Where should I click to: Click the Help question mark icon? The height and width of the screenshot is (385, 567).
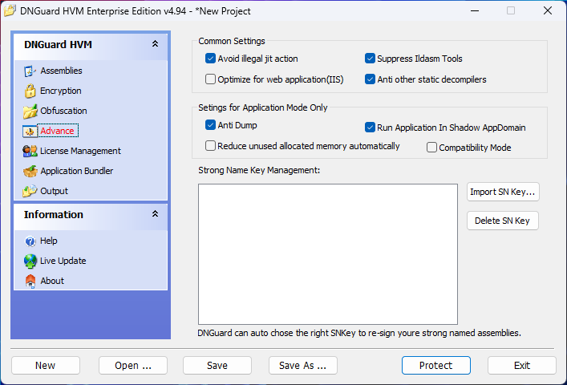point(30,241)
